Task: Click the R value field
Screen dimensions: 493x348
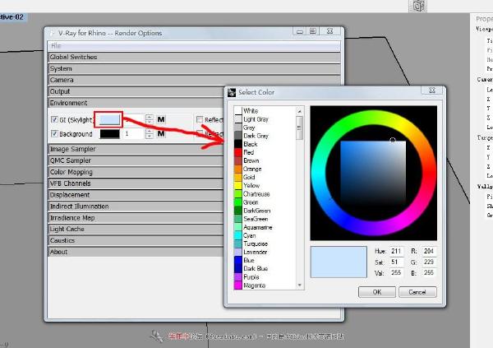Action: tap(429, 251)
